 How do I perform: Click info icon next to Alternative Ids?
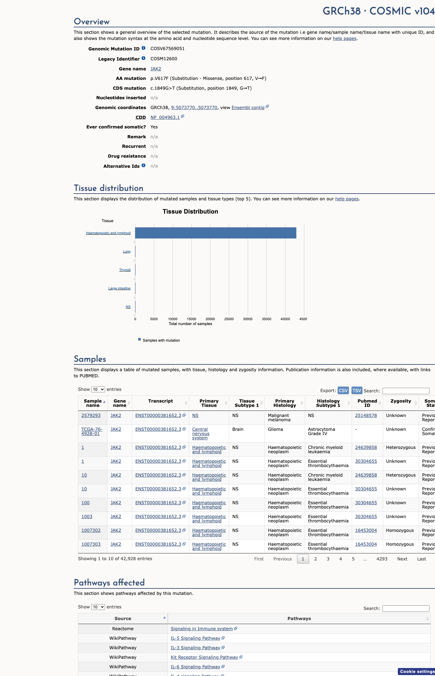pyautogui.click(x=143, y=165)
